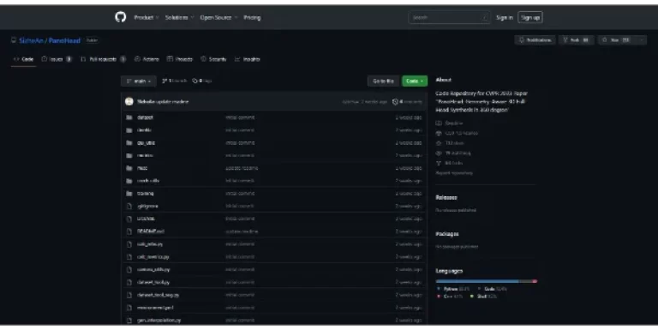Click the Go to file button
The image size is (658, 330).
(383, 81)
